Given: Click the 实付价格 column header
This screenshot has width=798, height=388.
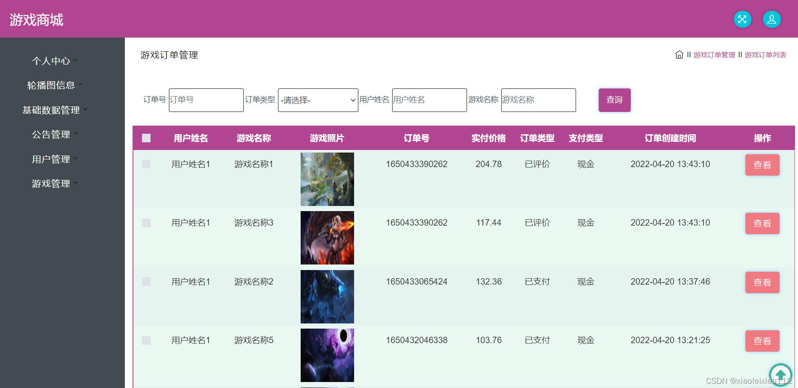Looking at the screenshot, I should (488, 138).
